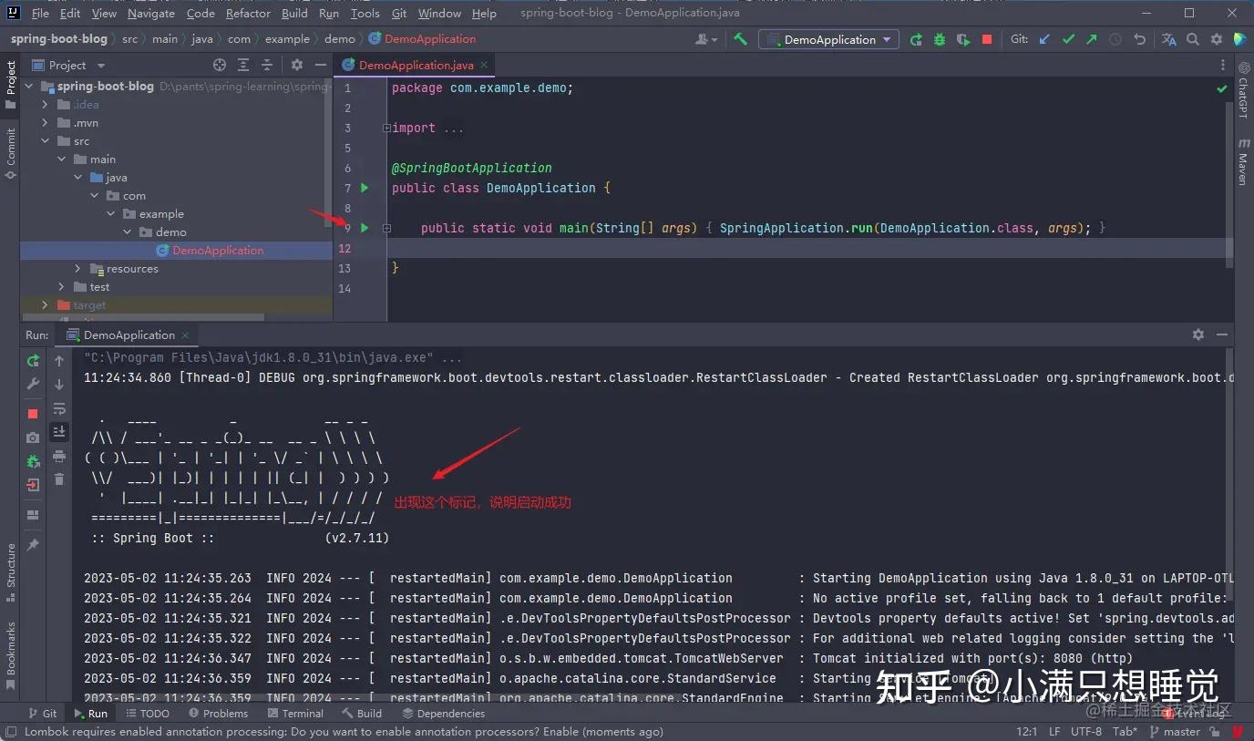The image size is (1254, 741).
Task: Start debugging with the toolbar bug icon
Action: (940, 39)
